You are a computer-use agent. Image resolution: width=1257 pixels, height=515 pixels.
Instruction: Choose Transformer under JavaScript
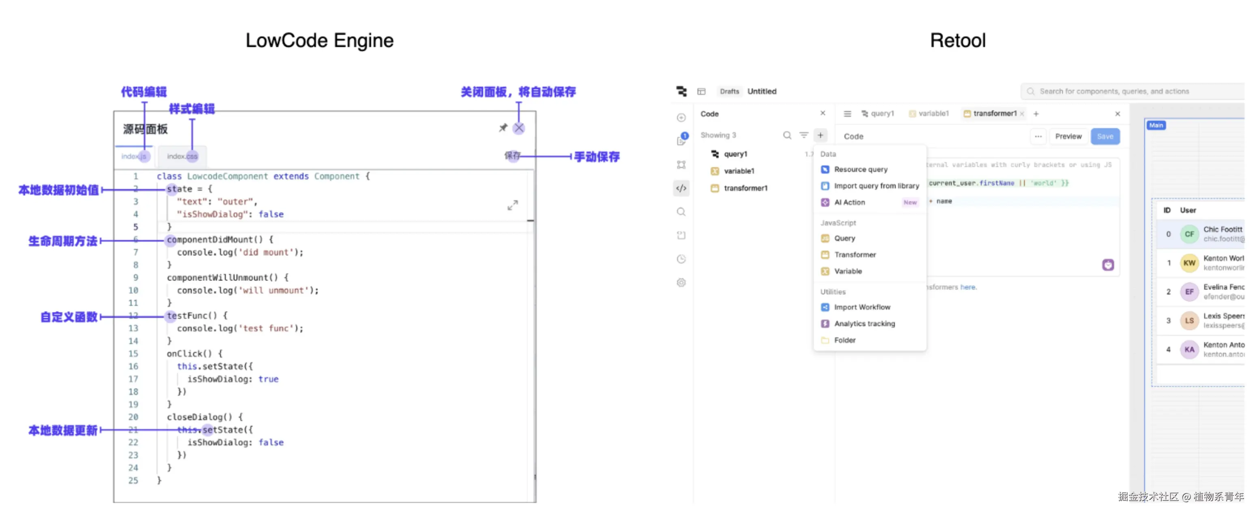pyautogui.click(x=854, y=254)
